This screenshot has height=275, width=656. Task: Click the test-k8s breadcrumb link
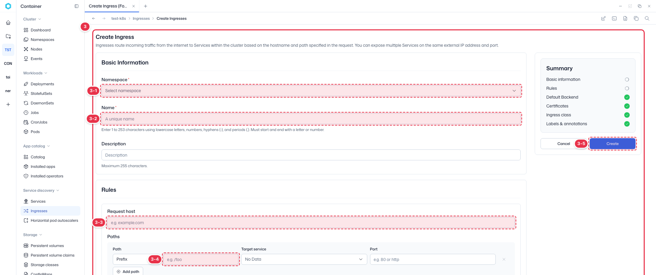(119, 18)
